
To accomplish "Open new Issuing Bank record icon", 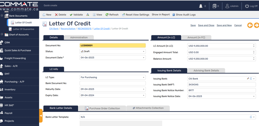I will (x=251, y=78).
